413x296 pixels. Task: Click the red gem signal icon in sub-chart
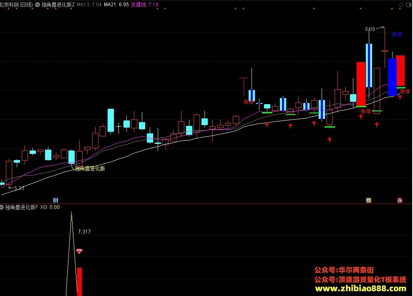coord(79,251)
